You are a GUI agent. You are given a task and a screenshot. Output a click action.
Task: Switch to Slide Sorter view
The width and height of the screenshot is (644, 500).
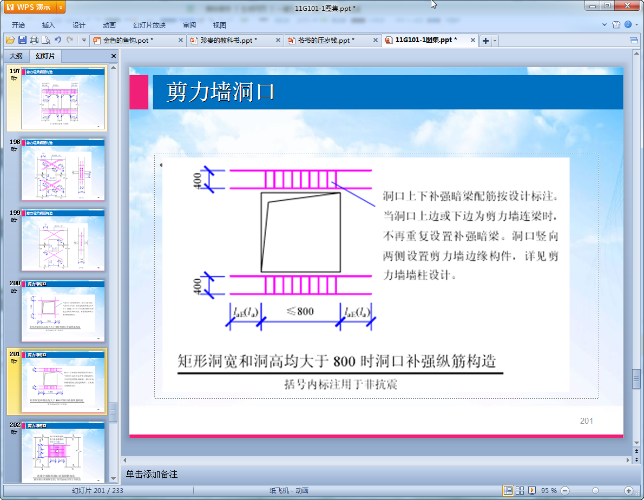[520, 490]
